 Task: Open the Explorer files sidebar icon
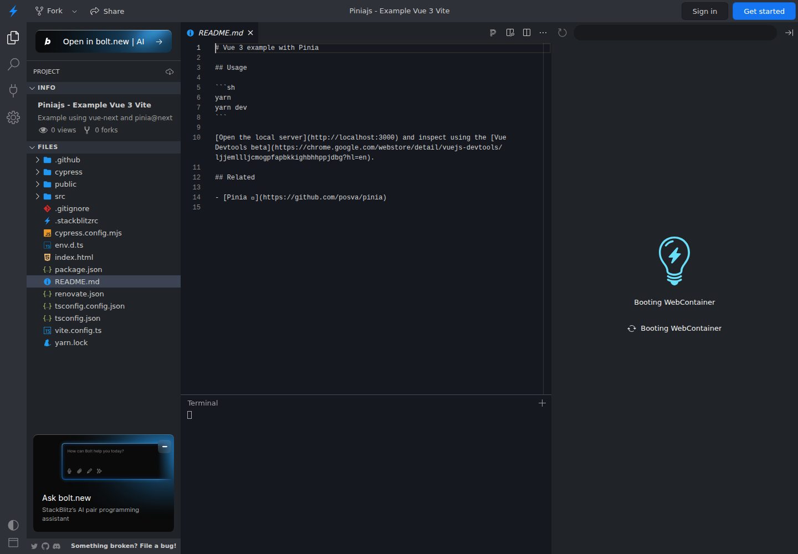(13, 38)
